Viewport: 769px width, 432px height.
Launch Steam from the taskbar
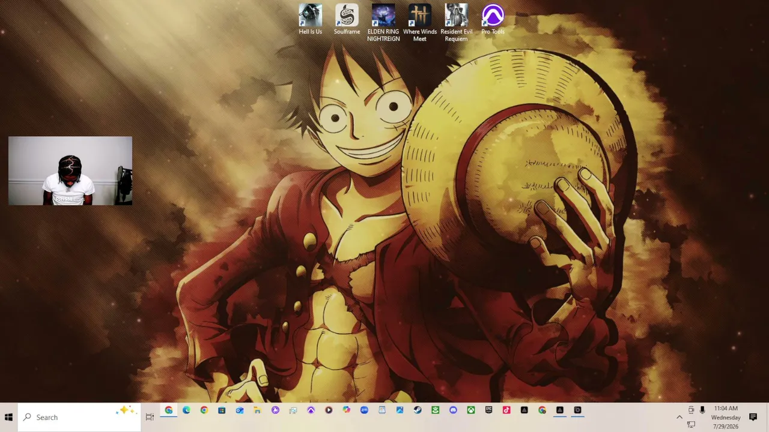(418, 410)
